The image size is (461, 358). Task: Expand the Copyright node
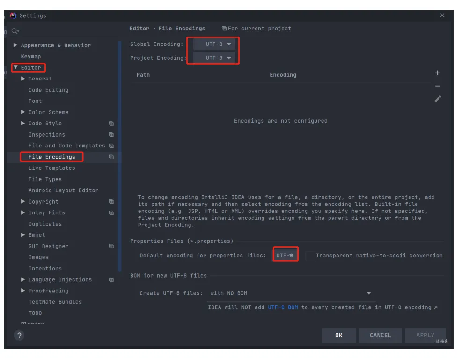(x=22, y=201)
